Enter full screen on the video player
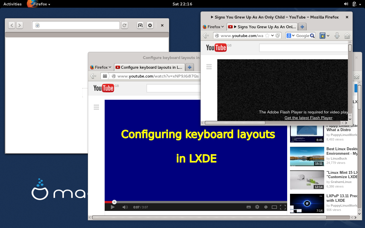 (x=283, y=207)
